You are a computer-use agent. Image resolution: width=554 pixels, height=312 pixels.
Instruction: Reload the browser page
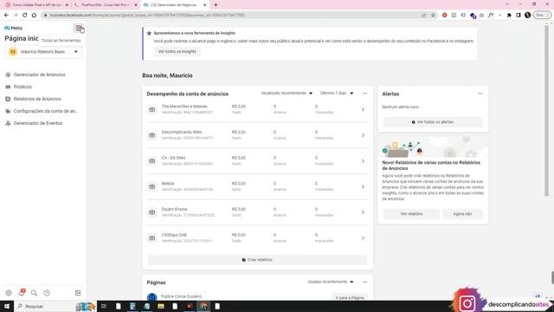pos(25,16)
